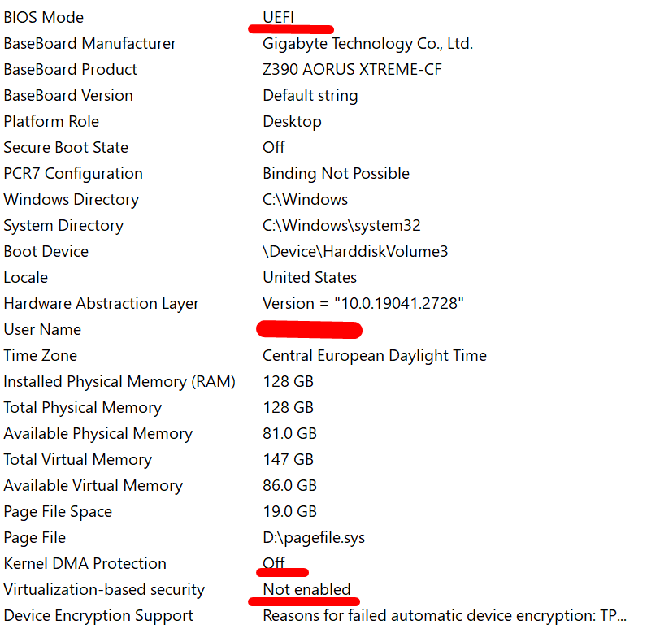The height and width of the screenshot is (629, 660).
Task: Click the BaseBoard Manufacturer item
Action: [89, 43]
